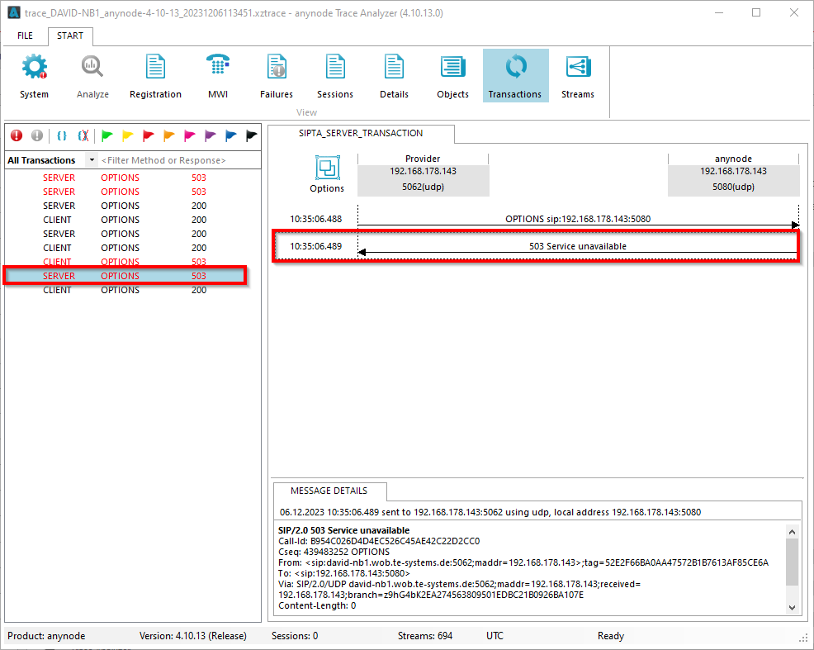Open the All Transactions dropdown
The width and height of the screenshot is (814, 650).
91,159
